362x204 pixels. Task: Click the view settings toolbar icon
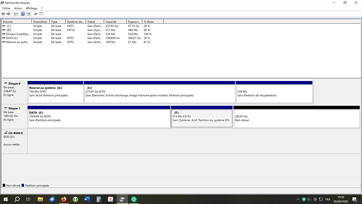[x=41, y=14]
